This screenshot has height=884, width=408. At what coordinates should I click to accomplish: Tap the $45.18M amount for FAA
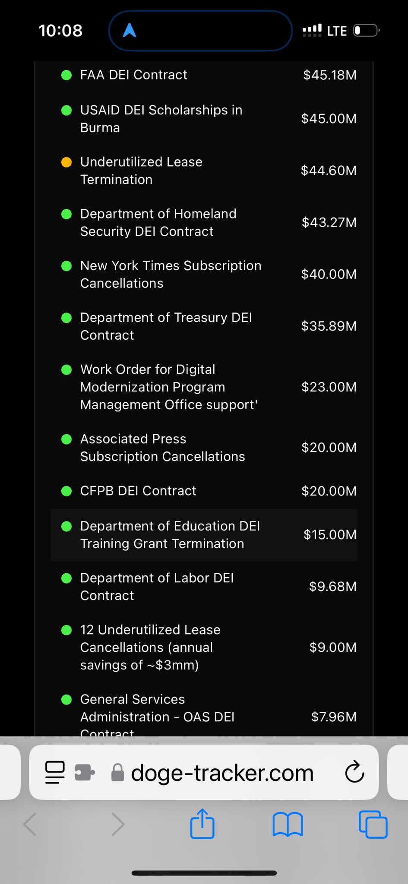click(330, 75)
